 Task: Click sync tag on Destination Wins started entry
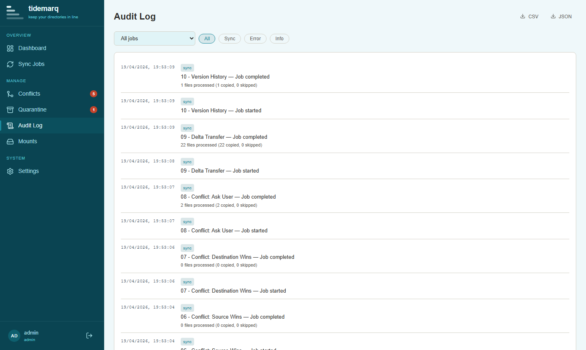click(187, 282)
